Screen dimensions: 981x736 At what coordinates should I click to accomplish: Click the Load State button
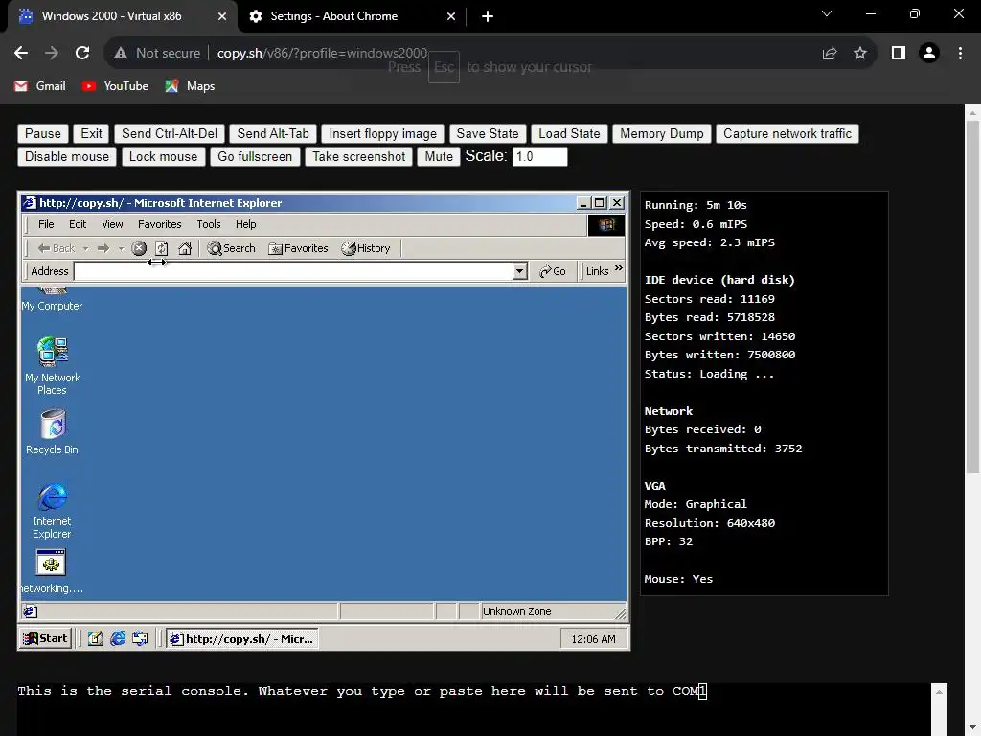pyautogui.click(x=569, y=133)
